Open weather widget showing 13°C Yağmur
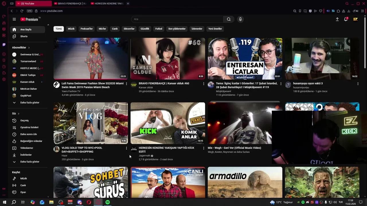367x206 pixels. click(x=281, y=202)
